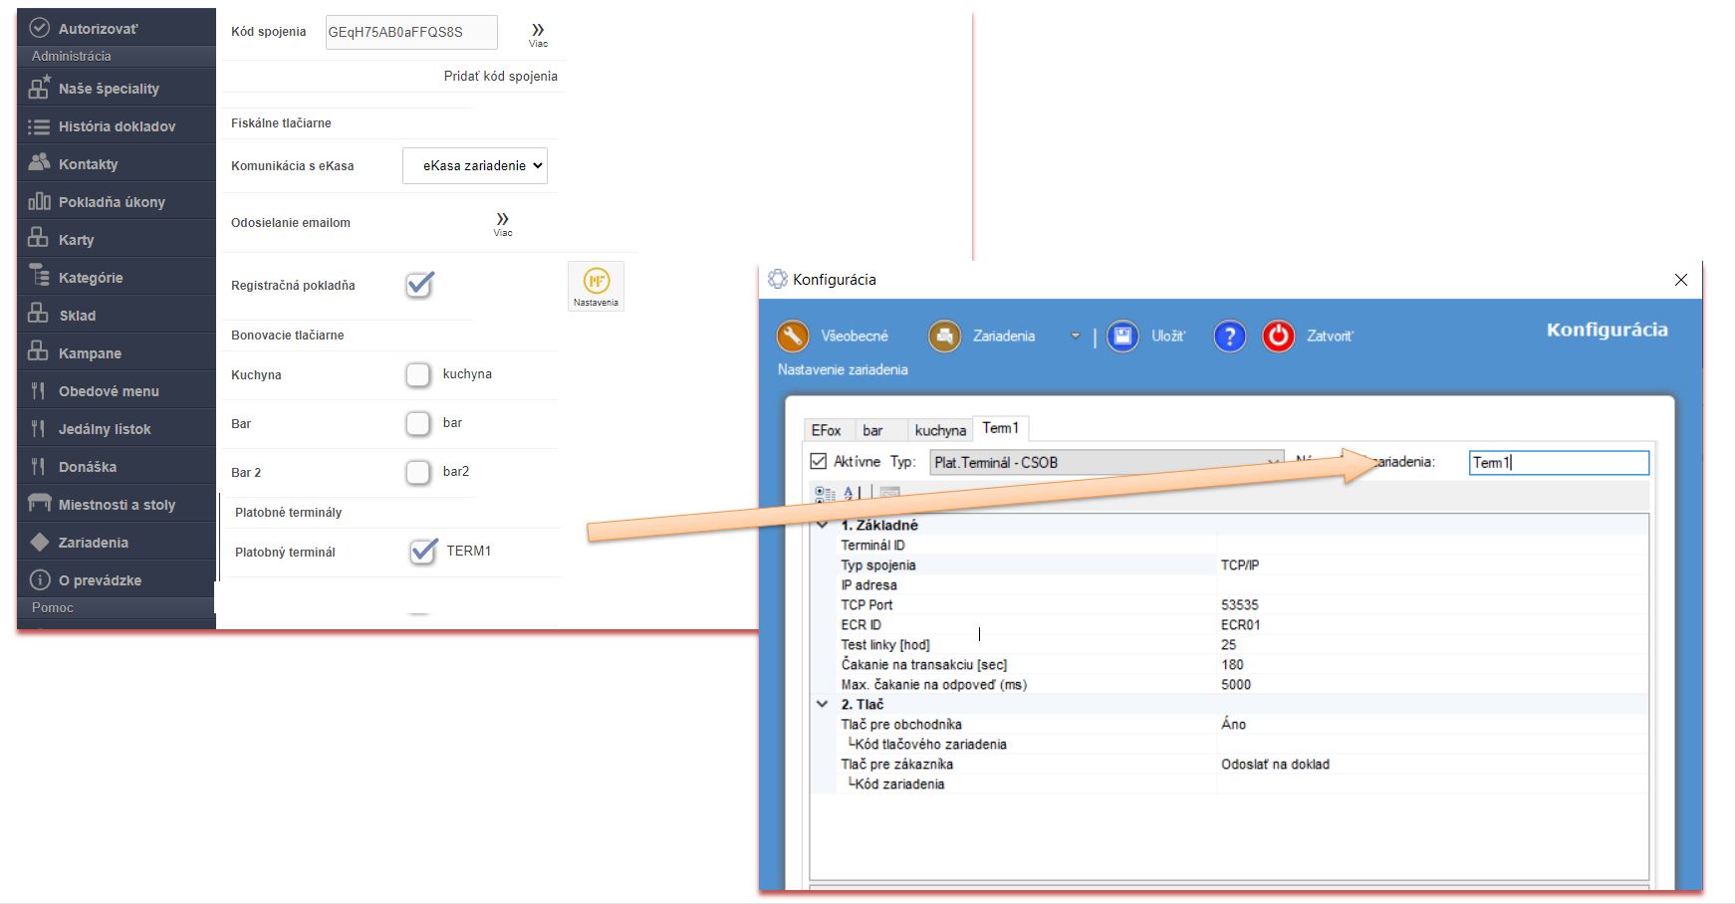
Task: Collapse the 1. Základné section
Action: 823,525
